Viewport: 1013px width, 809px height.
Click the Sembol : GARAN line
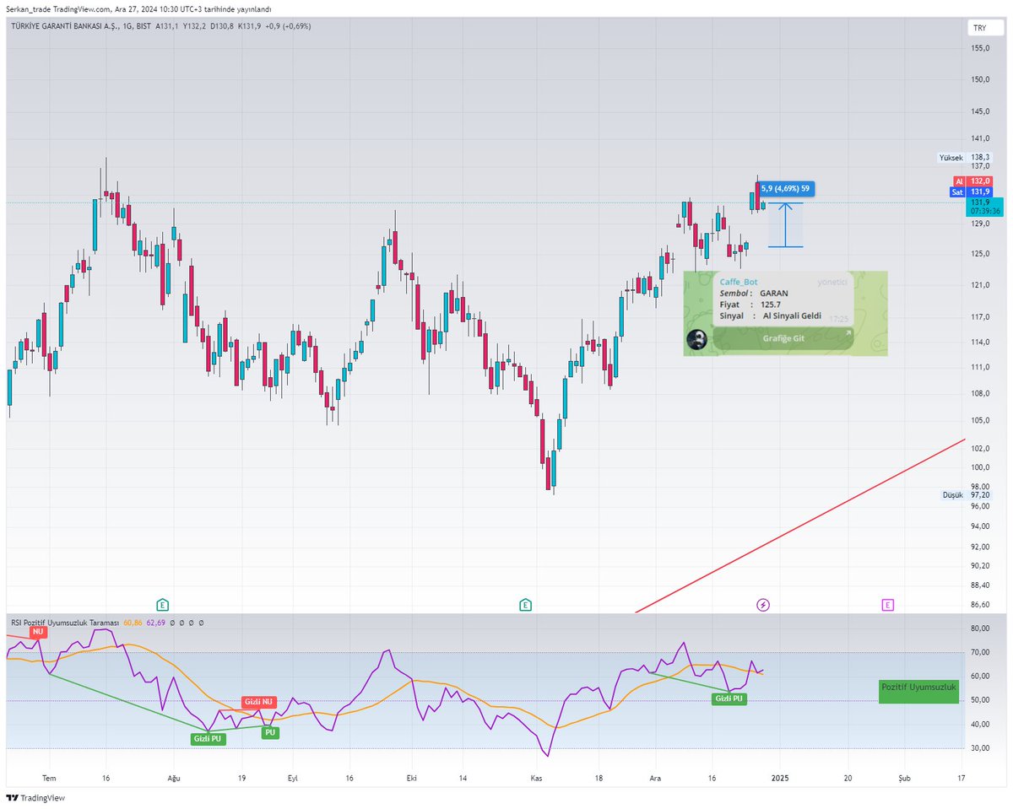754,293
